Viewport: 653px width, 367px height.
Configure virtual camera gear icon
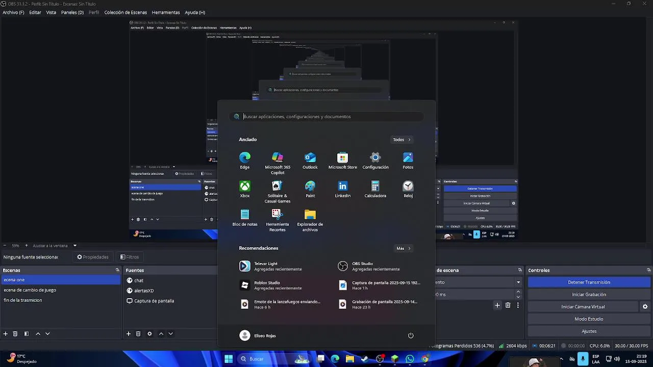[x=645, y=307]
